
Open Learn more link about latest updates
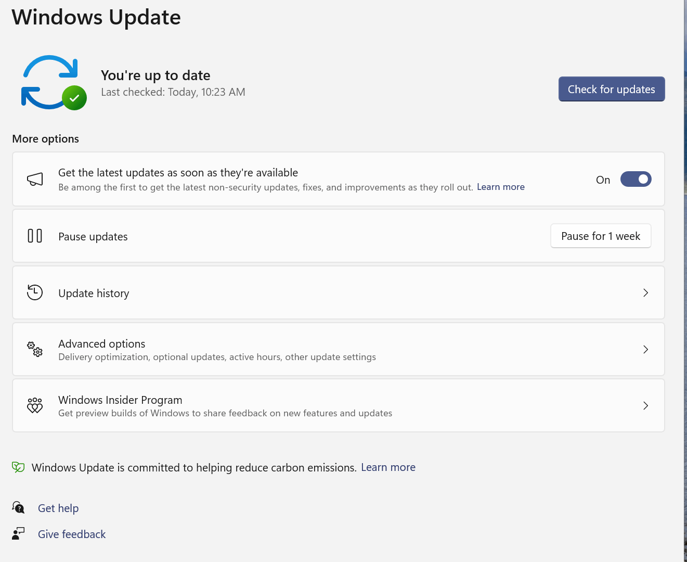[x=501, y=187]
